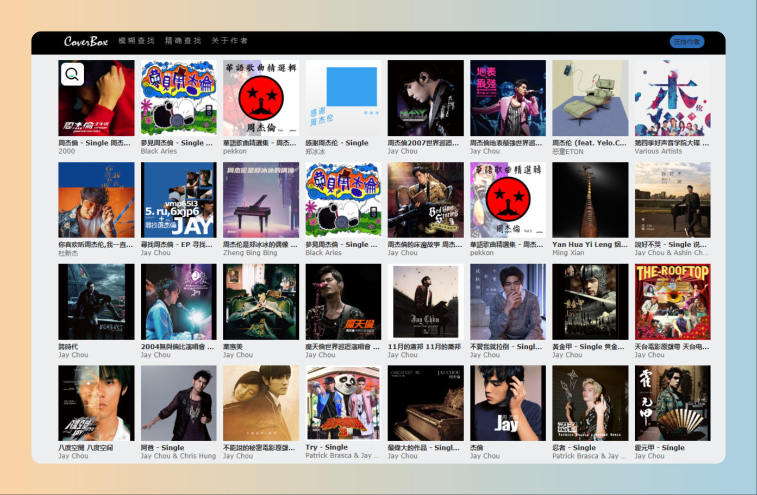Click the 說好不哭 - Single title
Screen dimensions: 757x495
click(x=670, y=245)
